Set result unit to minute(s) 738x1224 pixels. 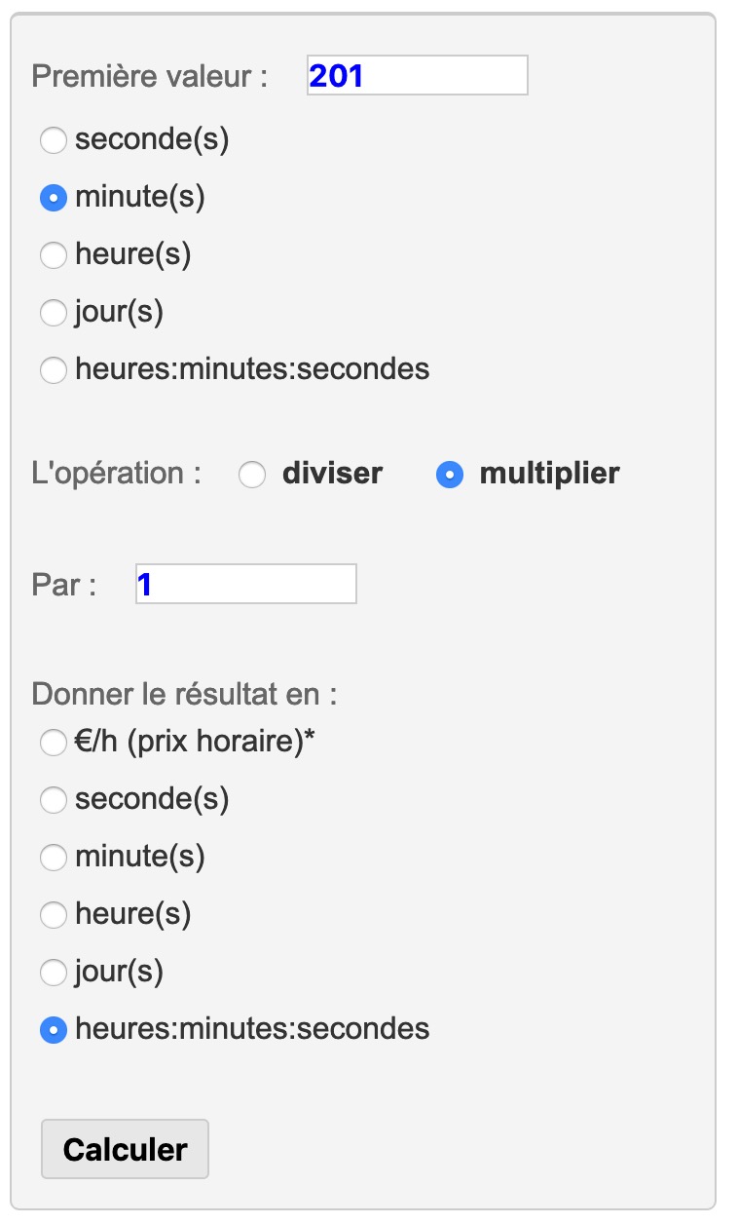point(54,858)
